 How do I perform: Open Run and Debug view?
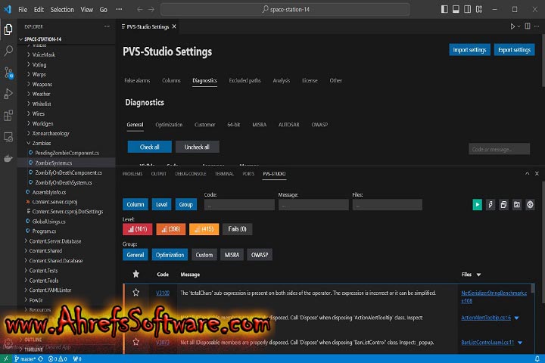(x=9, y=94)
